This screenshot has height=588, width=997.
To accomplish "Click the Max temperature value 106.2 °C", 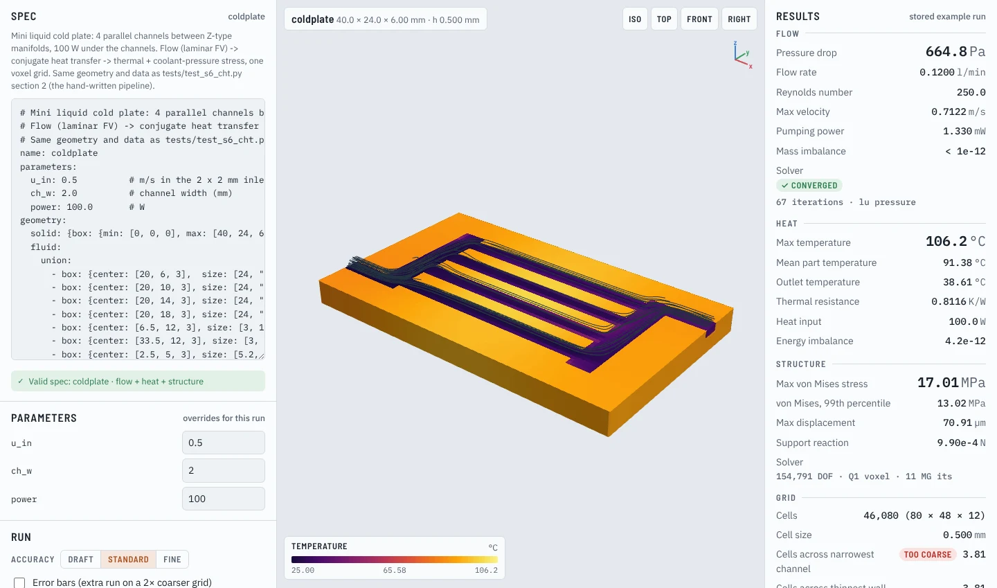I will pos(955,242).
